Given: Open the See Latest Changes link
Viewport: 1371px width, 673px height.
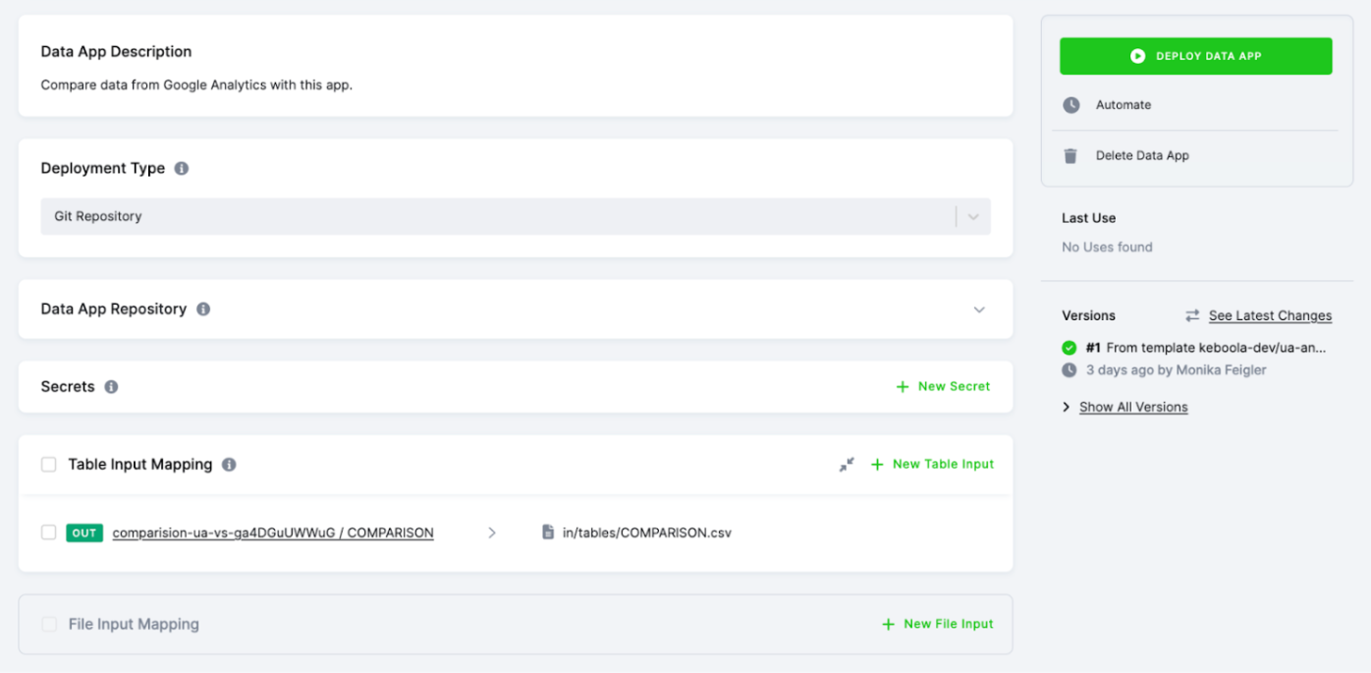Looking at the screenshot, I should (x=1269, y=315).
